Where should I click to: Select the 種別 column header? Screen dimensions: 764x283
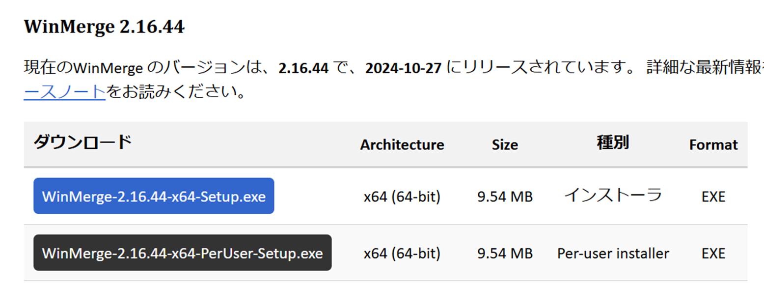tap(613, 142)
